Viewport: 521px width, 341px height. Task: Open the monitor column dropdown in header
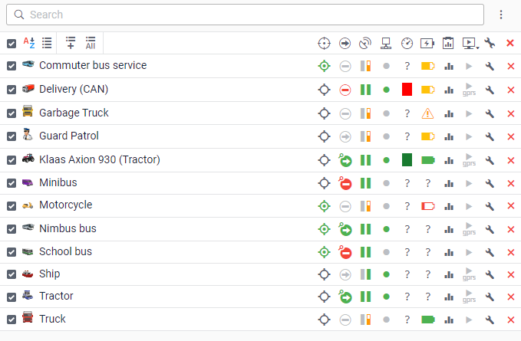pyautogui.click(x=470, y=44)
